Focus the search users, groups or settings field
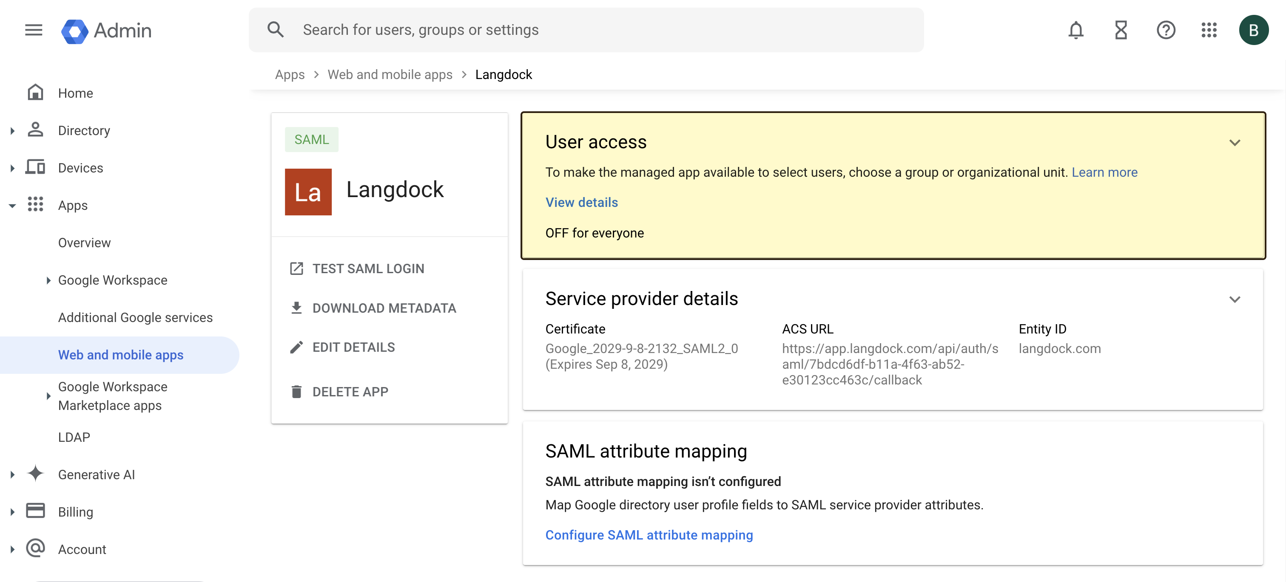This screenshot has height=582, width=1286. click(x=586, y=30)
